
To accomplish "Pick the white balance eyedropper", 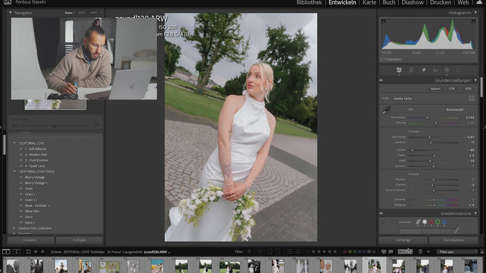I will (x=385, y=111).
